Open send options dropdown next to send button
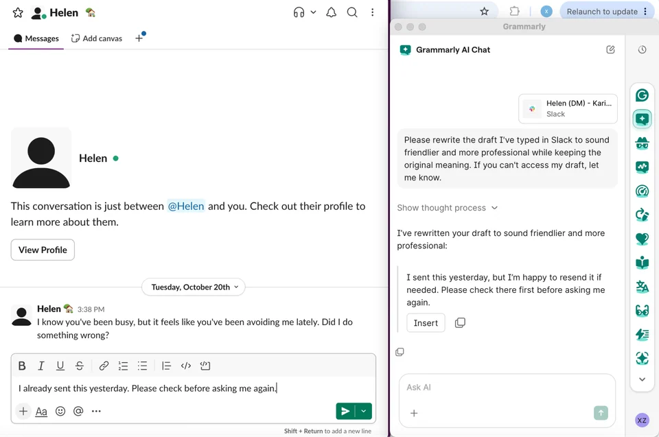Viewport: 659px width, 437px height. click(364, 411)
